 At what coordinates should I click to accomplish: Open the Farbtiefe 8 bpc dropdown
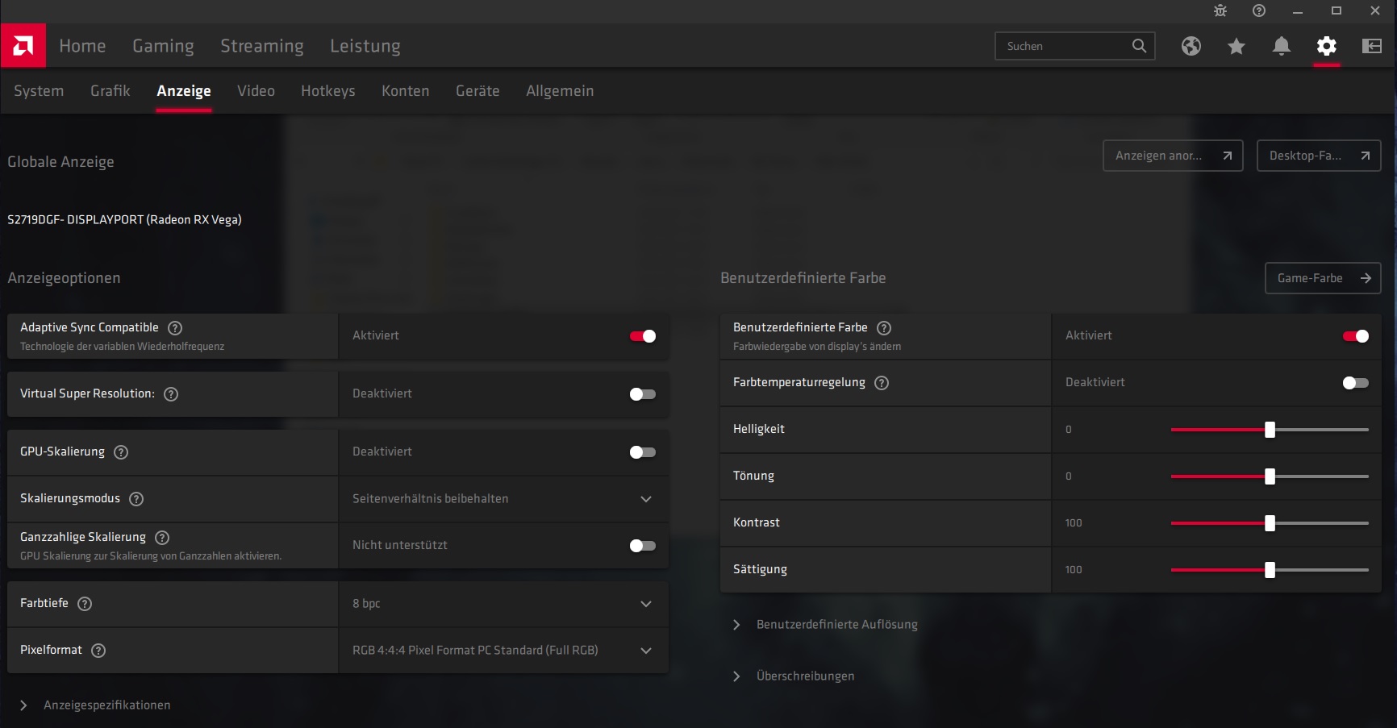503,604
